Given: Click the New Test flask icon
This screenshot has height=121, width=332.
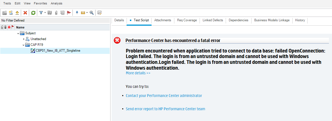Looking at the screenshot, I should click(x=11, y=13).
